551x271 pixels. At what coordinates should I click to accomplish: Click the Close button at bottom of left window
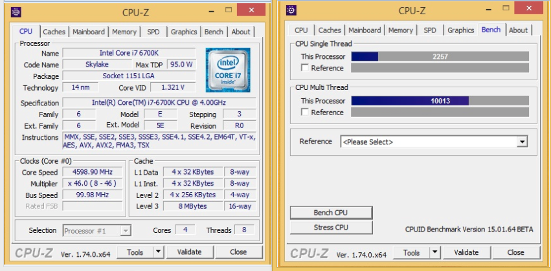[238, 252]
